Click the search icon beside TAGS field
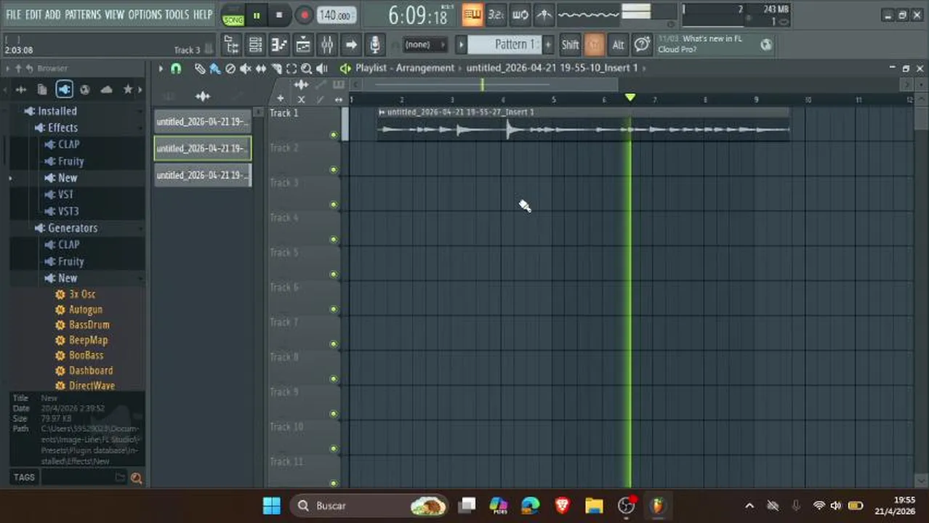The image size is (929, 523). pyautogui.click(x=136, y=478)
